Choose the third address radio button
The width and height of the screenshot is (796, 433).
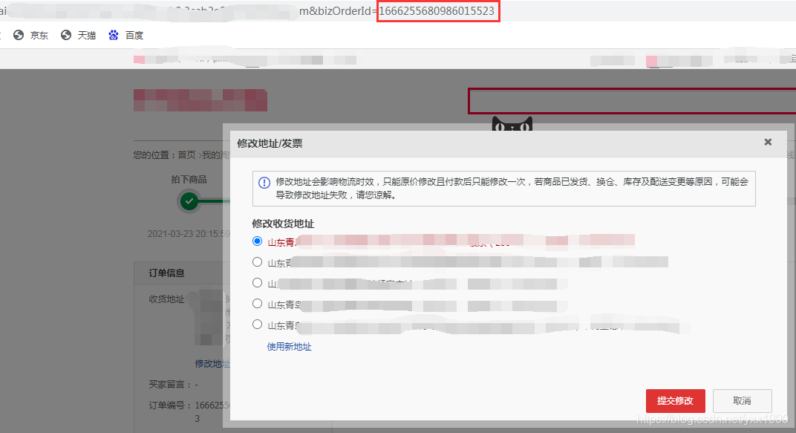coord(257,282)
